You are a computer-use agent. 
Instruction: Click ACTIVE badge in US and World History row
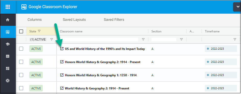[x=36, y=49]
